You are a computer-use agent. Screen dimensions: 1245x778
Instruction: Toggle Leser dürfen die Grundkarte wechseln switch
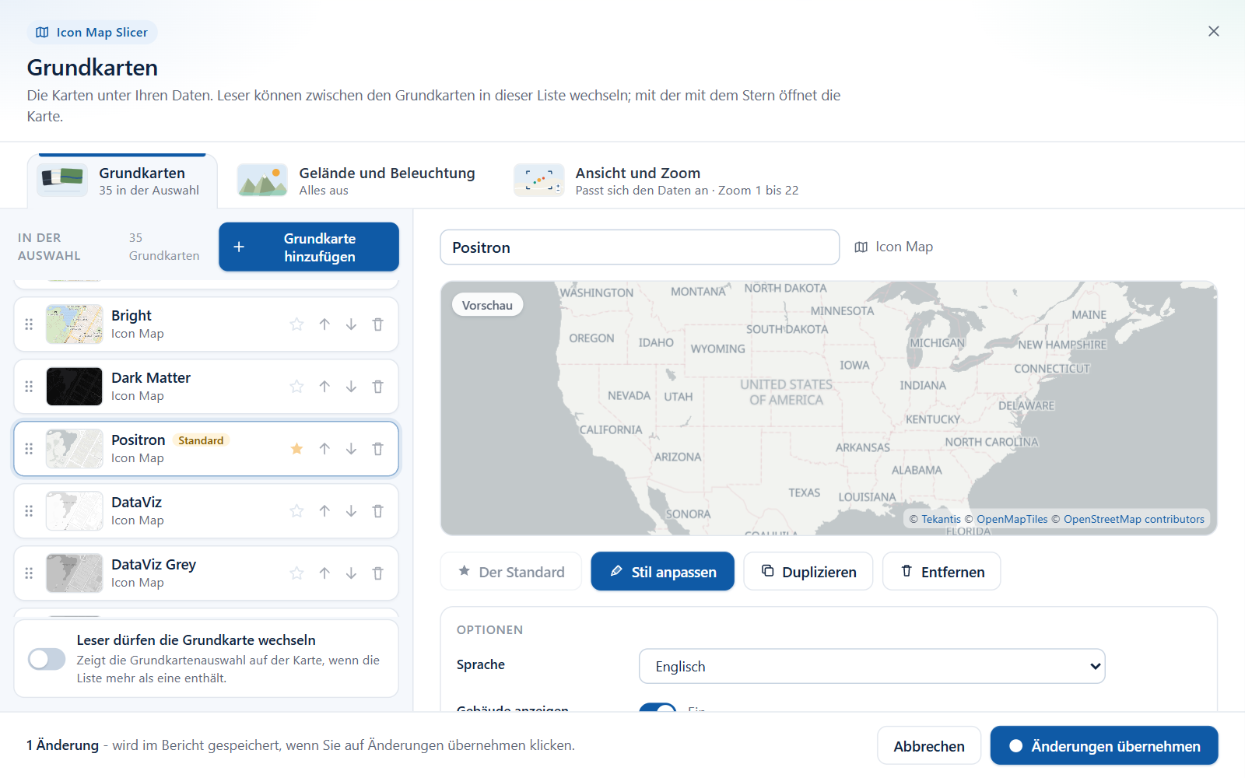[x=47, y=659]
